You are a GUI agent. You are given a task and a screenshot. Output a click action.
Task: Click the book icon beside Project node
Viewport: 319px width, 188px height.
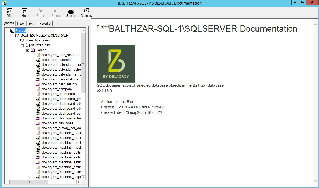(12, 31)
